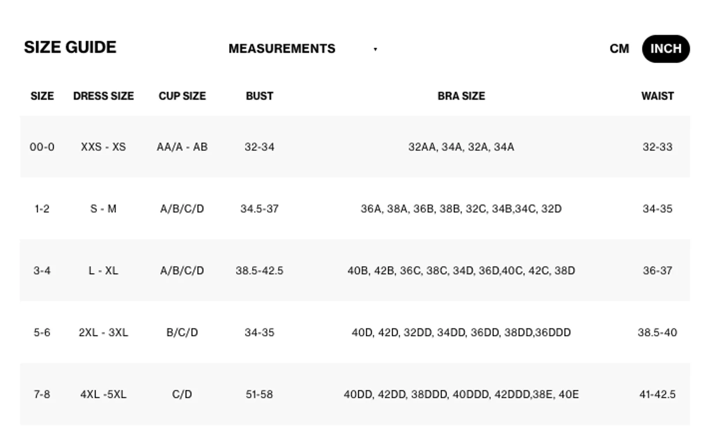Click the 2XL - 3XL dress size cell

[103, 332]
